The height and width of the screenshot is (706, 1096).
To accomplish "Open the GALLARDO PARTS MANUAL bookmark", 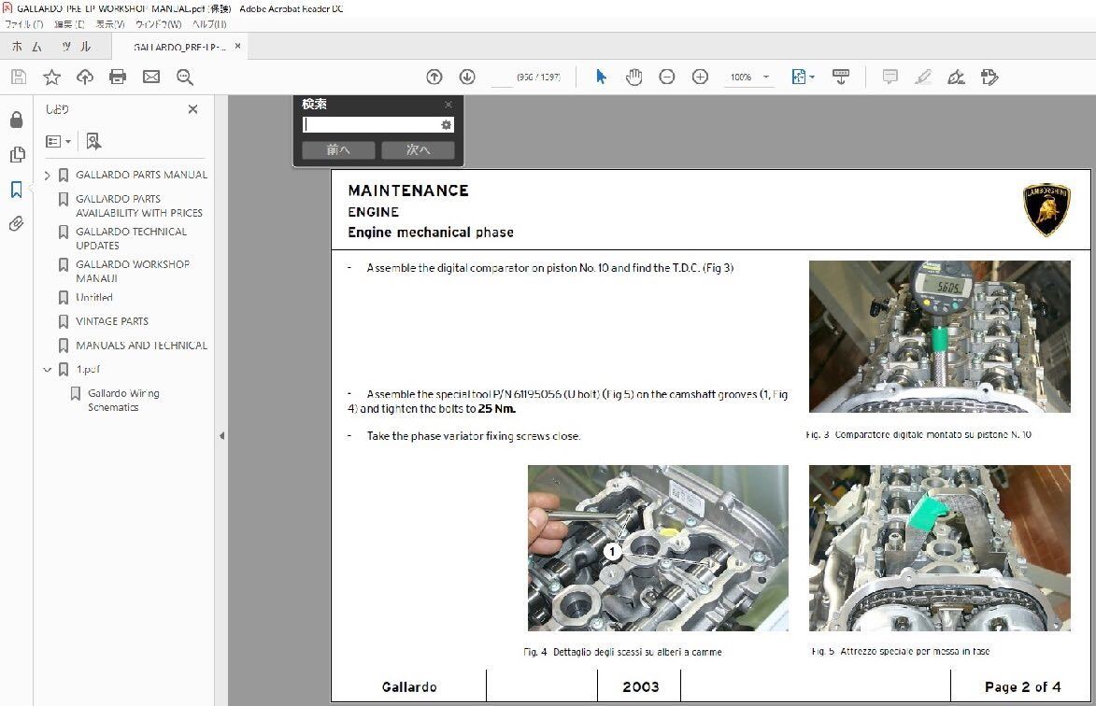I will tap(141, 175).
